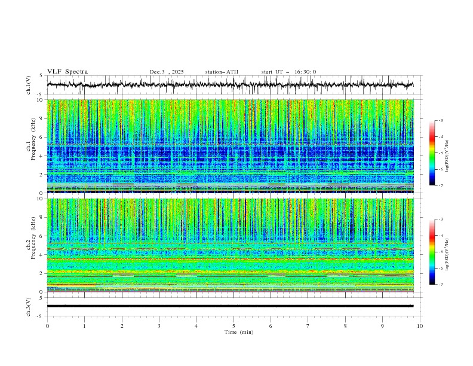This screenshot has height=366, width=473.
Task: Click the time axis tick label '5'
Action: click(x=234, y=326)
